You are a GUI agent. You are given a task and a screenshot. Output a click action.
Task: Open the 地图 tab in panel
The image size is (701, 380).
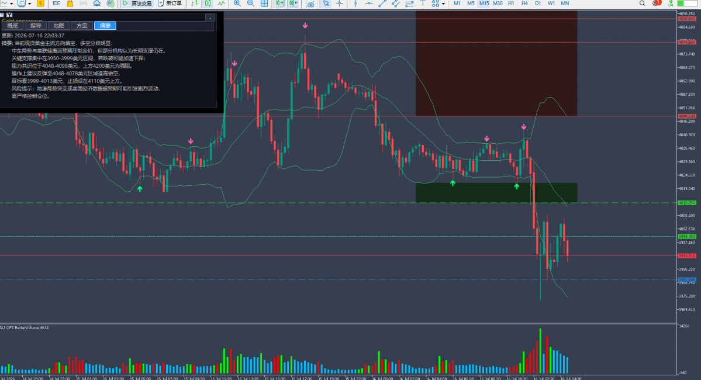coord(58,26)
